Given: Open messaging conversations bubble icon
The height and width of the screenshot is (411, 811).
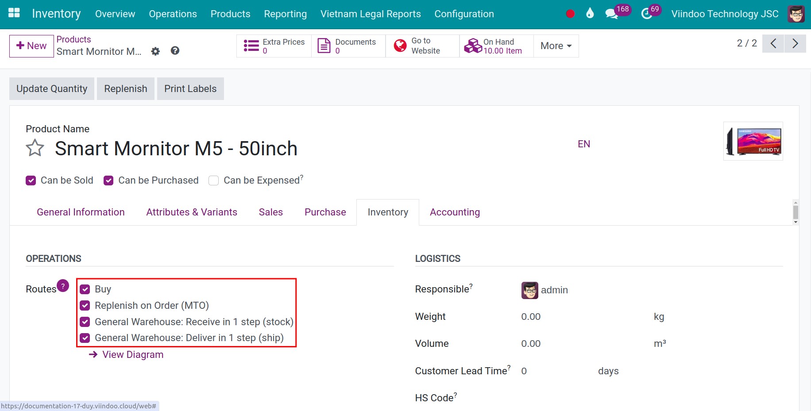Looking at the screenshot, I should (x=612, y=14).
